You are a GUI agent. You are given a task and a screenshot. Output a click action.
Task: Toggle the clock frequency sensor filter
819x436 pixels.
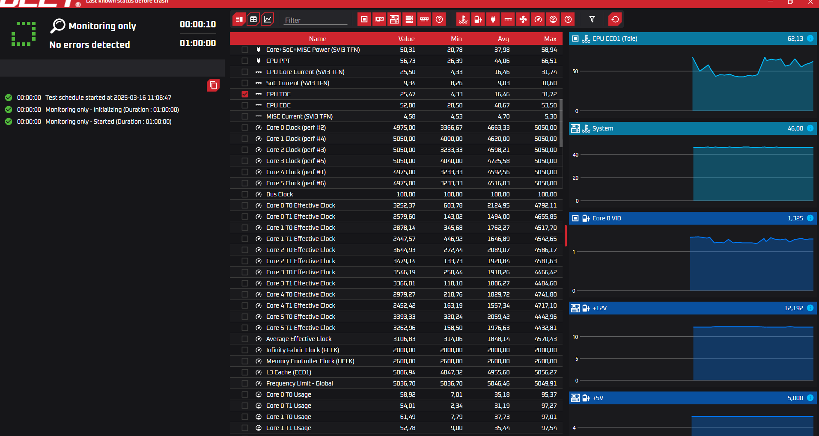pos(538,19)
